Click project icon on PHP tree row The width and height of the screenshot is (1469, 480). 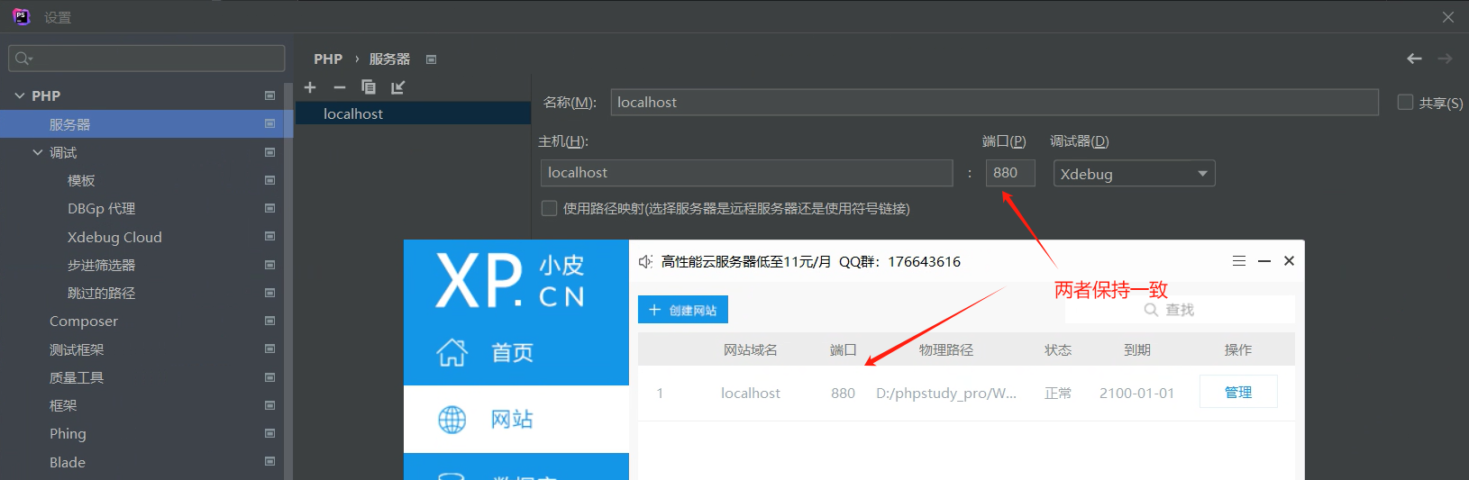click(x=269, y=95)
